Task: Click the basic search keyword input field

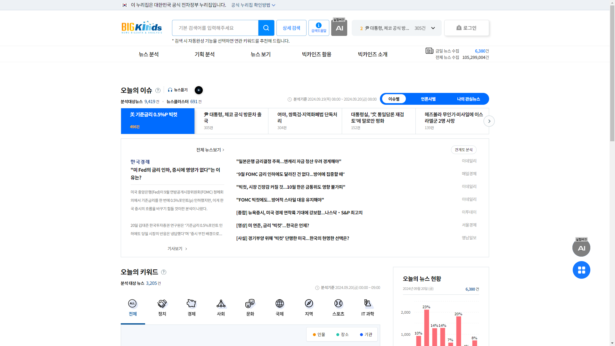Action: (215, 28)
